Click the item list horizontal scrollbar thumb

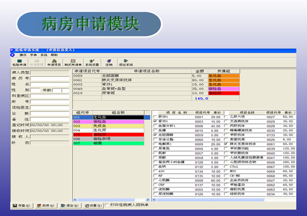pos(210,200)
